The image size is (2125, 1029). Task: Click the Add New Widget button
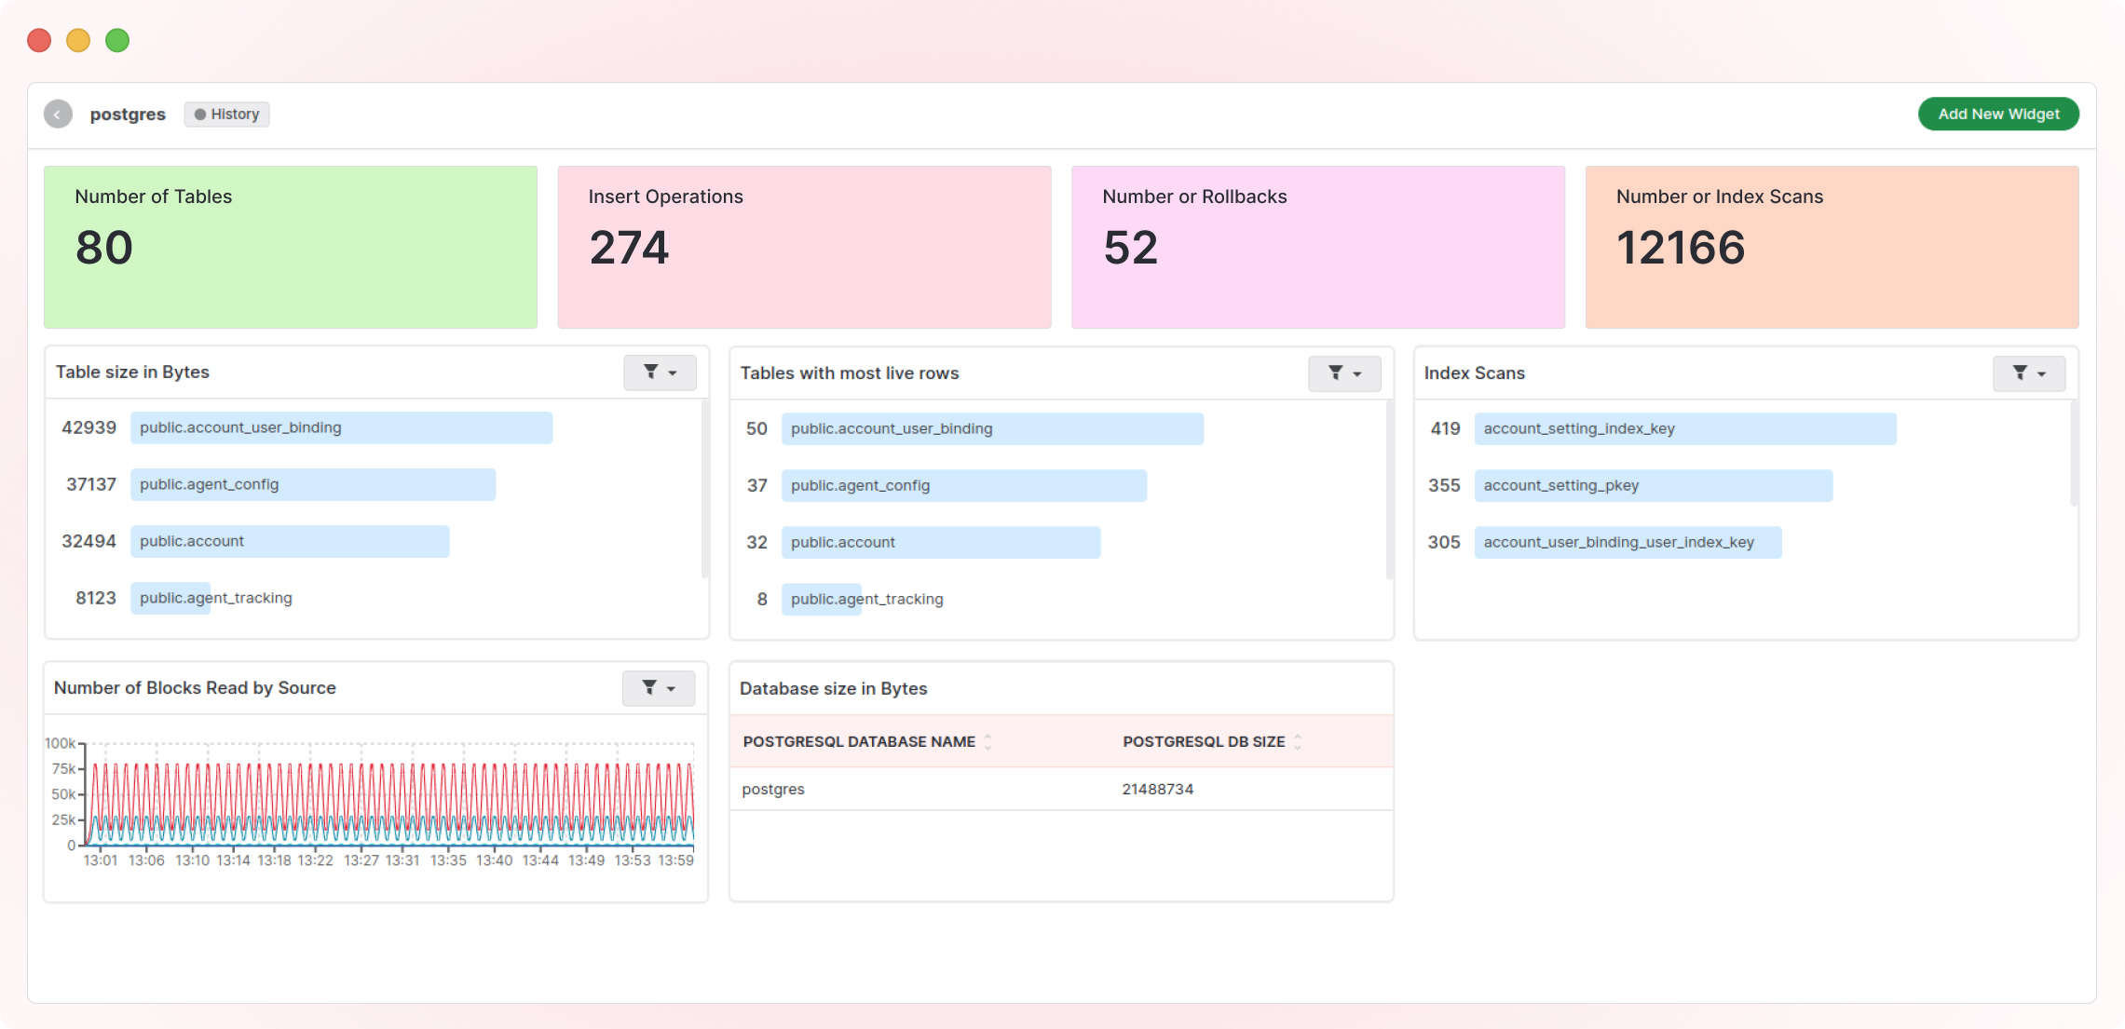pyautogui.click(x=1996, y=114)
